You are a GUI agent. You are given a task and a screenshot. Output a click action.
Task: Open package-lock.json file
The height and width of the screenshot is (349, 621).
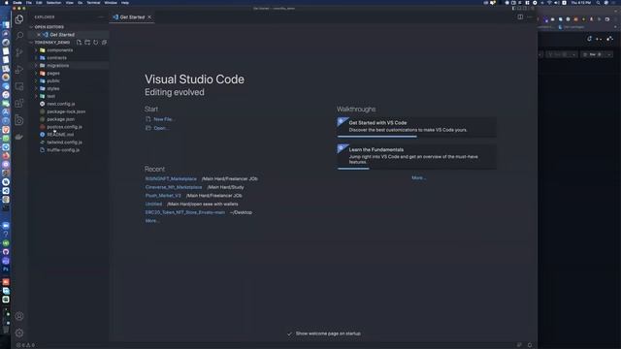[x=66, y=111]
